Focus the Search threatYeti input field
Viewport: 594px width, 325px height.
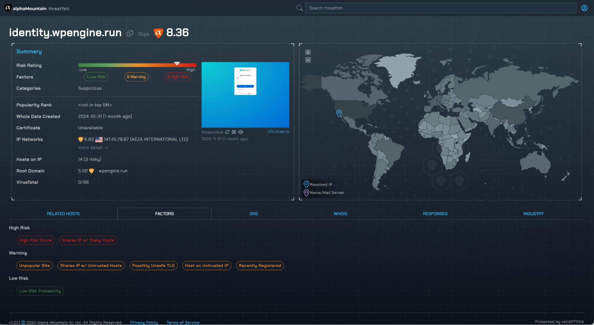point(441,8)
